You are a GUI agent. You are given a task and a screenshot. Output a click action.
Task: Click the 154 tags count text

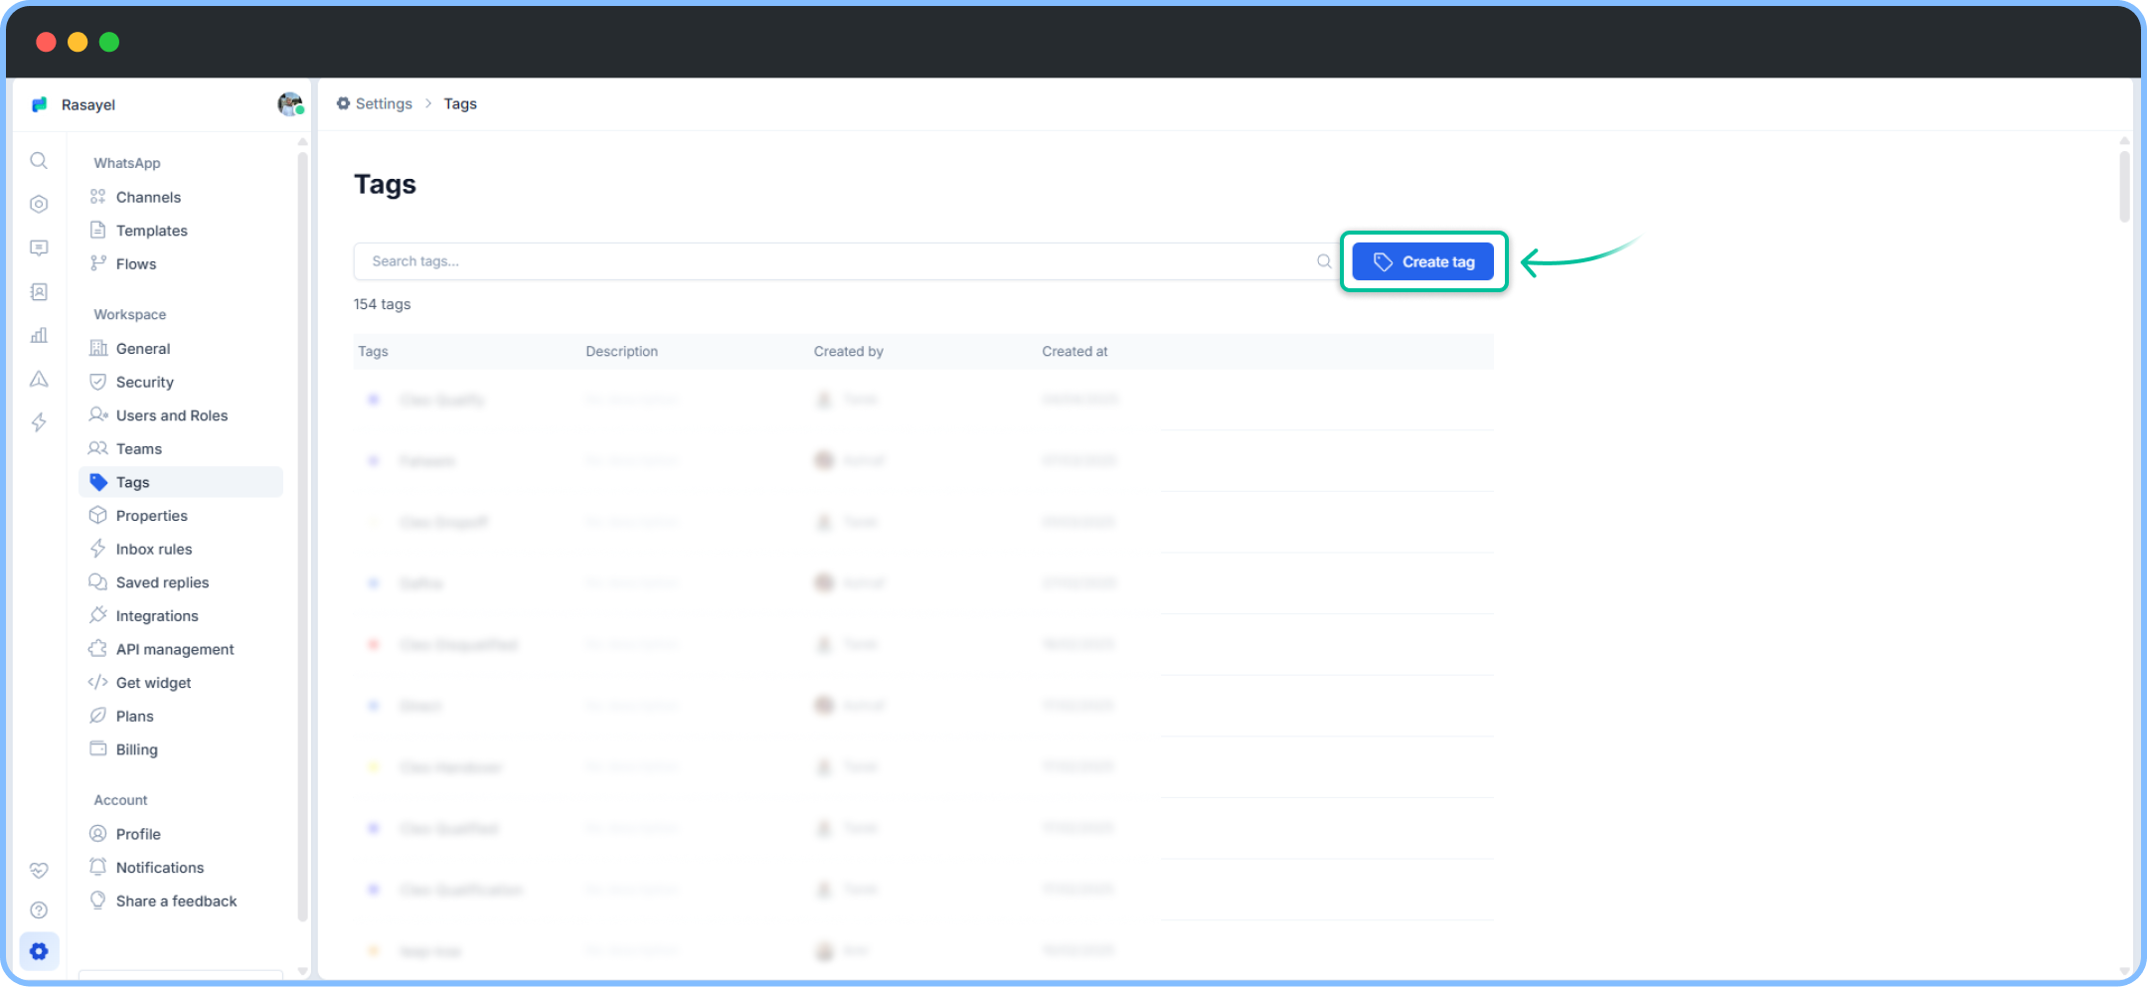tap(382, 304)
